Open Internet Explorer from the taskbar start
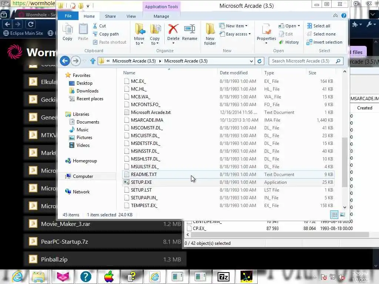The width and height of the screenshot is (379, 284). point(17,277)
